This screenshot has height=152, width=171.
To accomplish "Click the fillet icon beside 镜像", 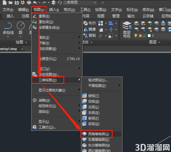I will (101, 29).
